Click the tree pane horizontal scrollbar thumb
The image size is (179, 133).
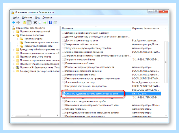(28, 115)
